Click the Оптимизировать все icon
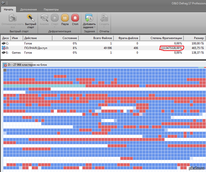 tap(12, 18)
